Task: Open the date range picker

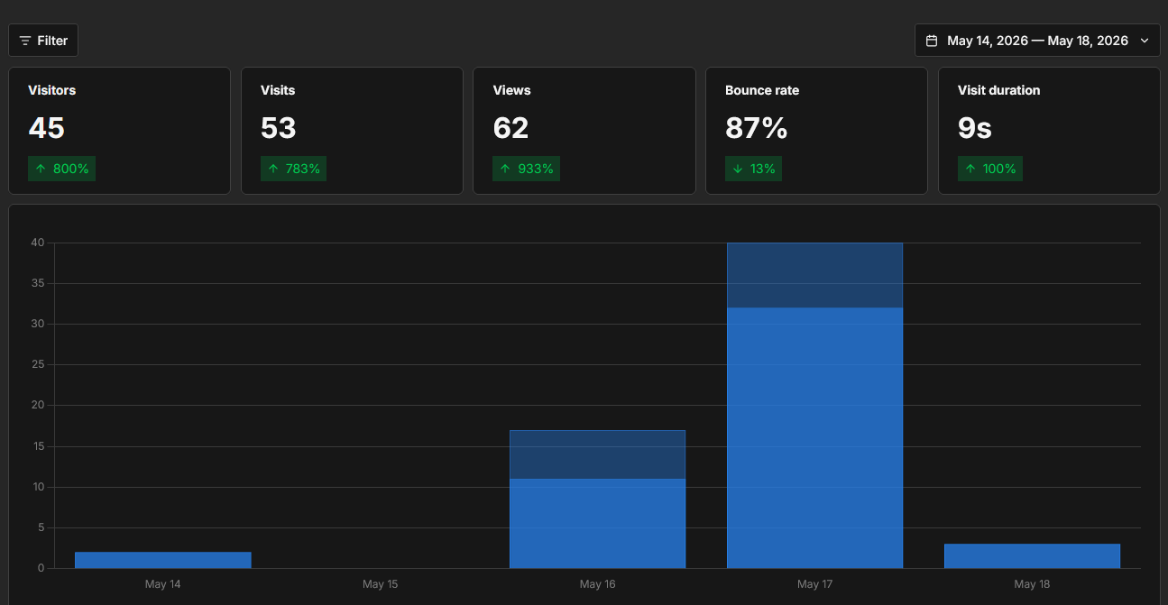Action: pyautogui.click(x=1037, y=41)
